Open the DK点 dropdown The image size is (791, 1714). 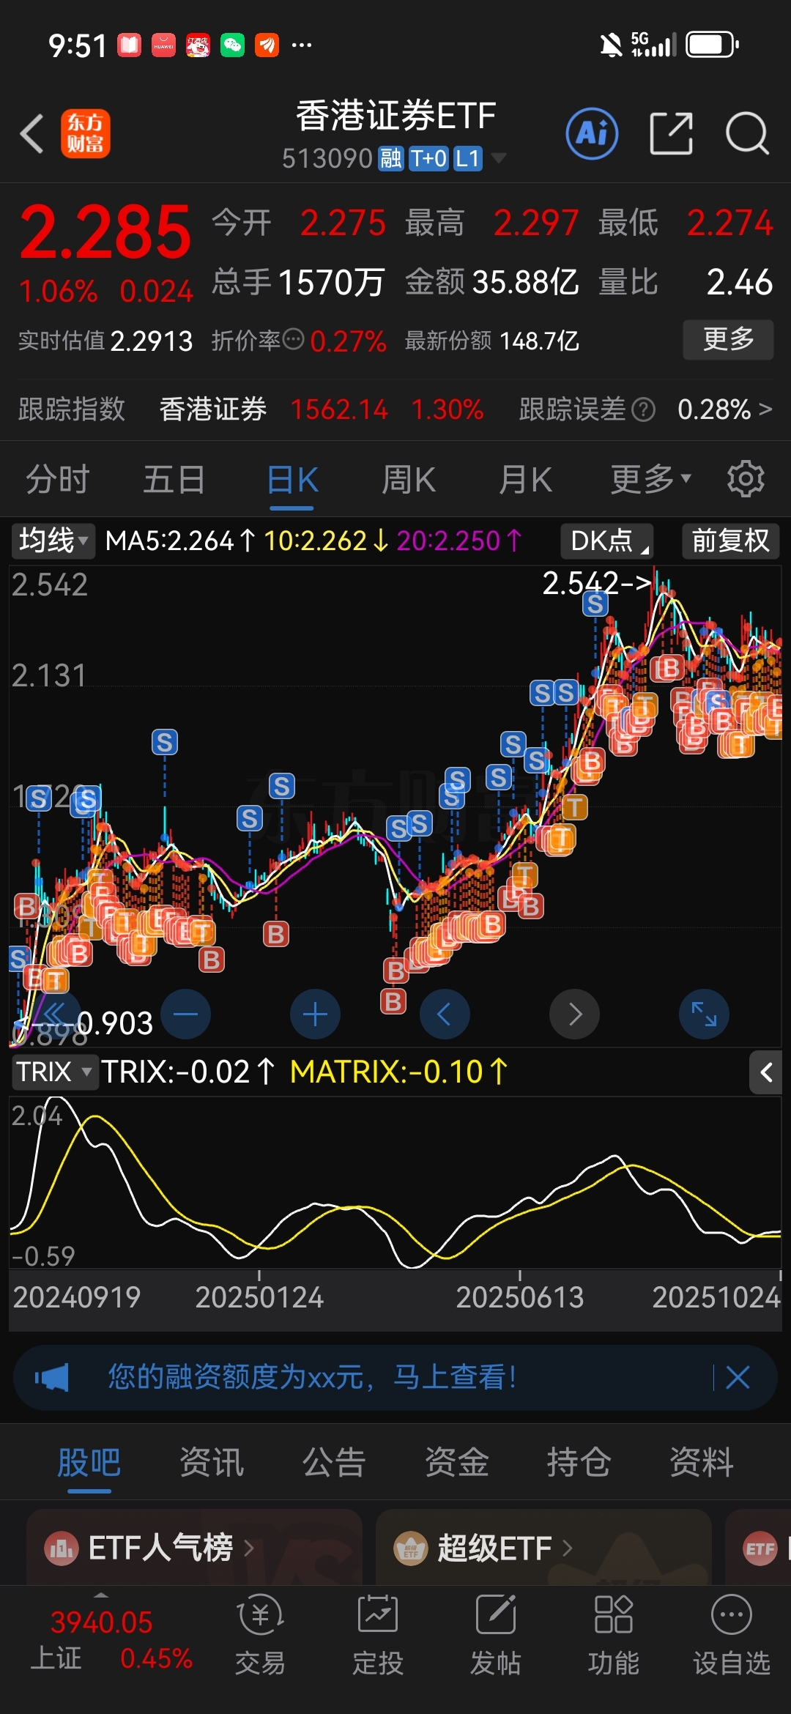(x=606, y=541)
